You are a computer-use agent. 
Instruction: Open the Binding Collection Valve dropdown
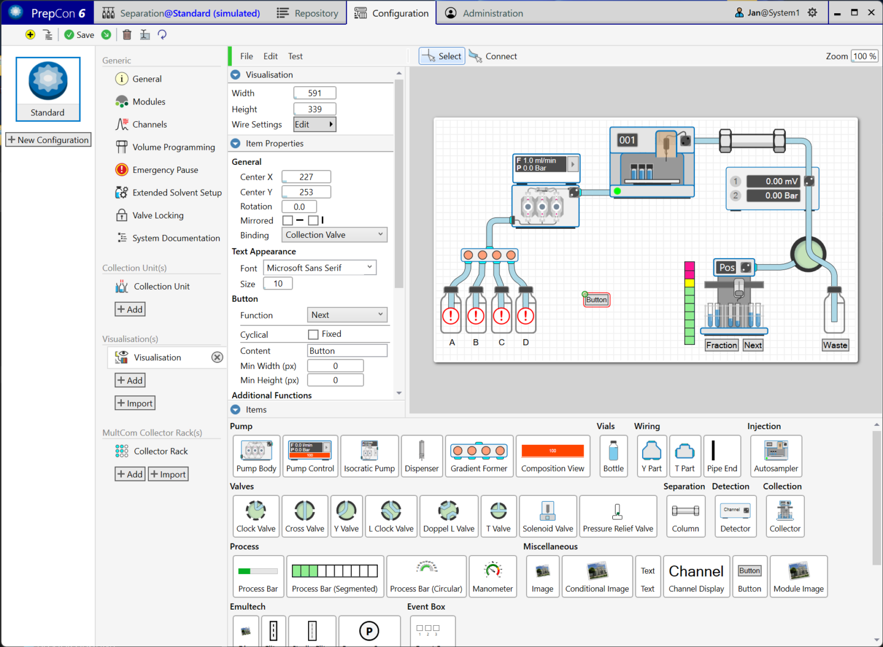pyautogui.click(x=334, y=235)
